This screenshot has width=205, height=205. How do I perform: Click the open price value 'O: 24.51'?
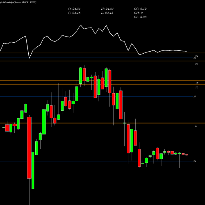(x=74, y=9)
